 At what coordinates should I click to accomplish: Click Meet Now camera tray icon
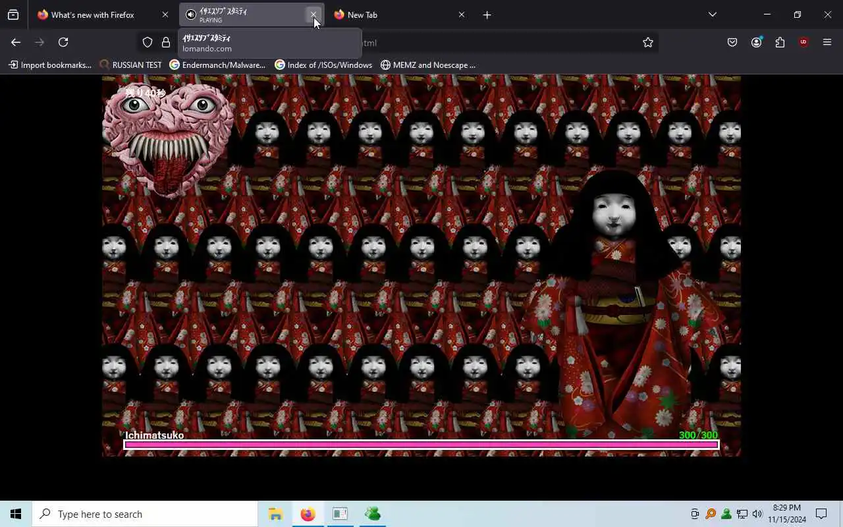click(695, 514)
